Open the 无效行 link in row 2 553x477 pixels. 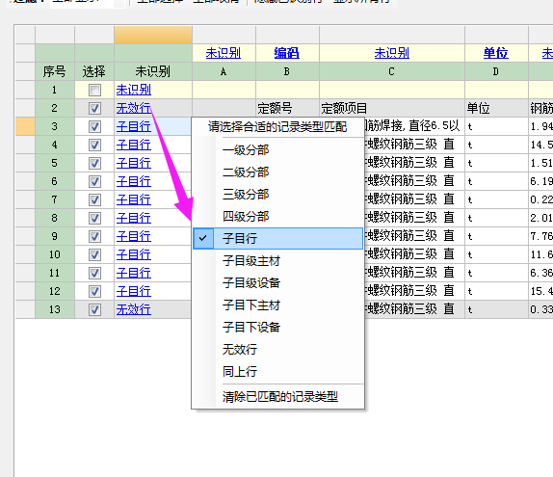tap(134, 108)
